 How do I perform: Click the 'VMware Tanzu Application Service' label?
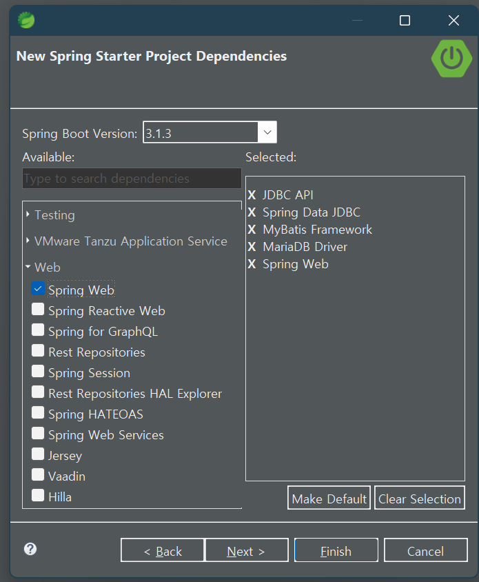click(x=130, y=241)
